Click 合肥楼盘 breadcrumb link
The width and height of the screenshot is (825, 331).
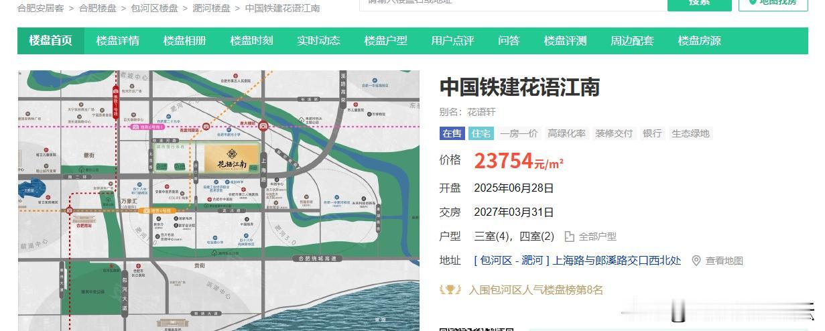pyautogui.click(x=98, y=8)
